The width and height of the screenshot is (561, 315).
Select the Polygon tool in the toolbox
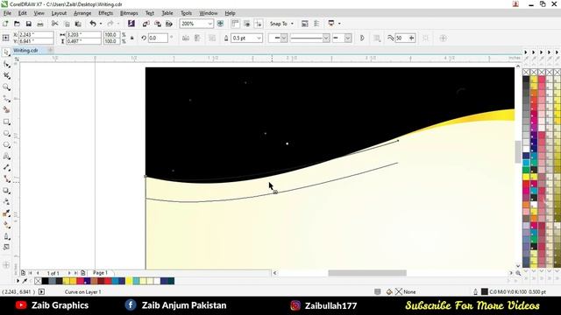pyautogui.click(x=6, y=144)
